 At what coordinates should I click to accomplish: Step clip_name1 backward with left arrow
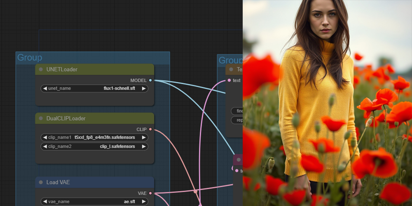45,138
